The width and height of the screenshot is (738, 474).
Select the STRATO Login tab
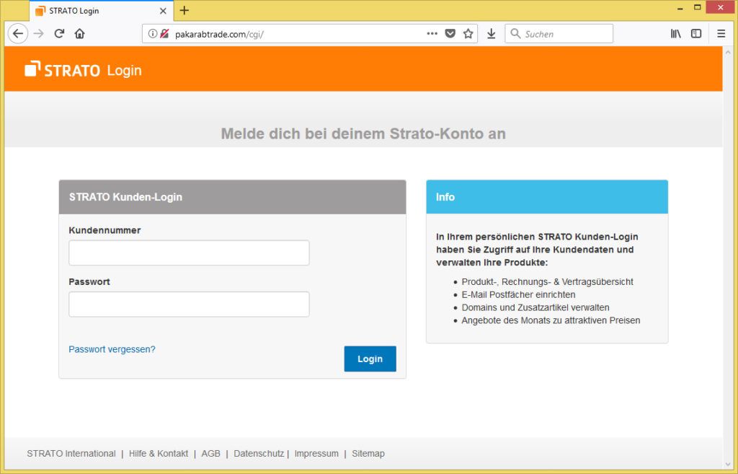[x=101, y=11]
